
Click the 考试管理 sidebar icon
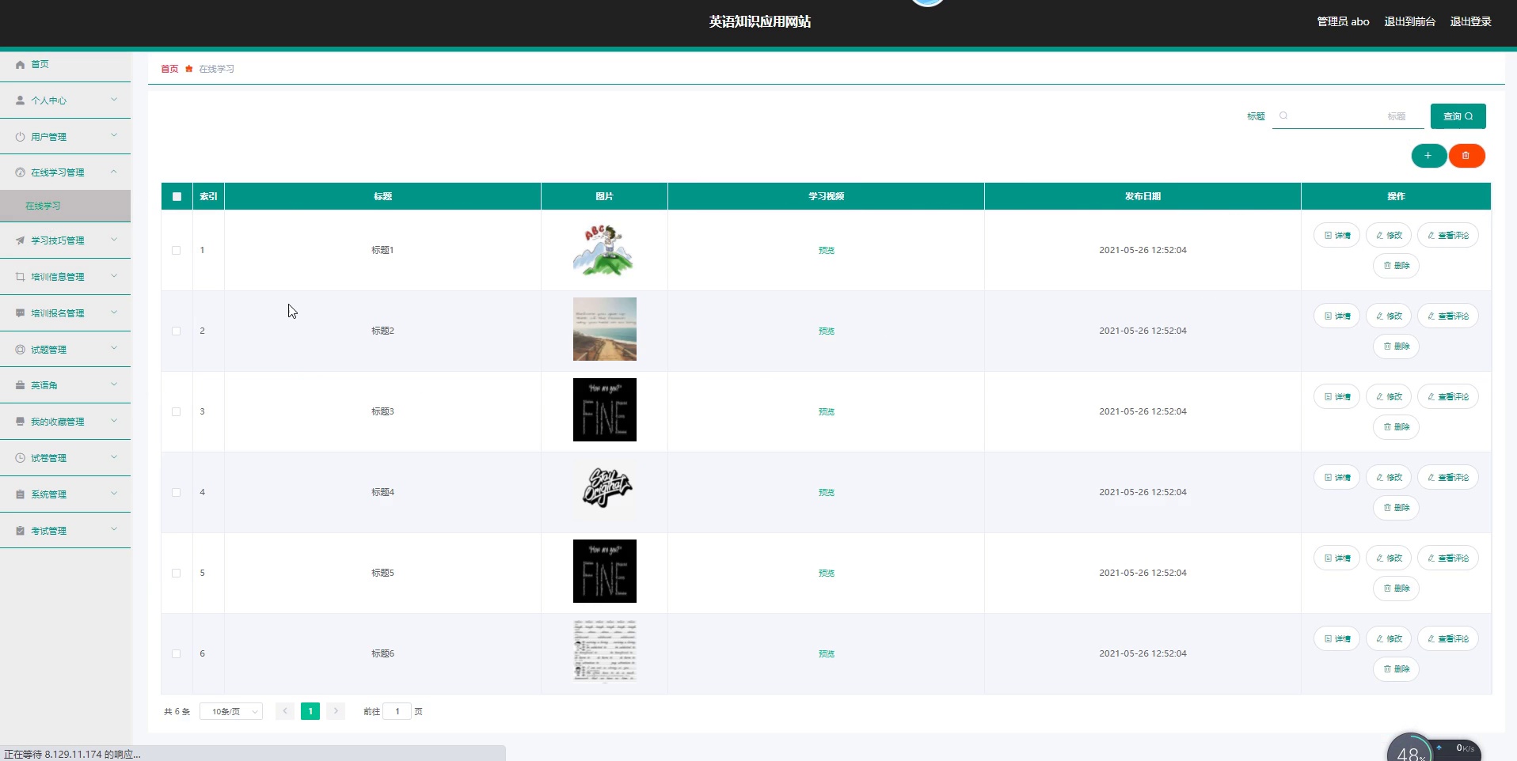click(20, 531)
